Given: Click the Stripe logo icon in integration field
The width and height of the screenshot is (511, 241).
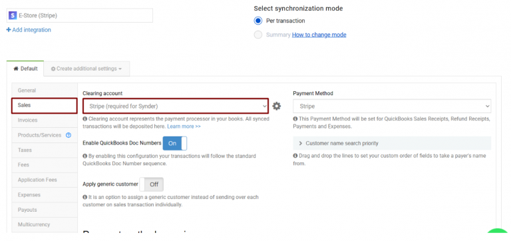Looking at the screenshot, I should click(13, 15).
